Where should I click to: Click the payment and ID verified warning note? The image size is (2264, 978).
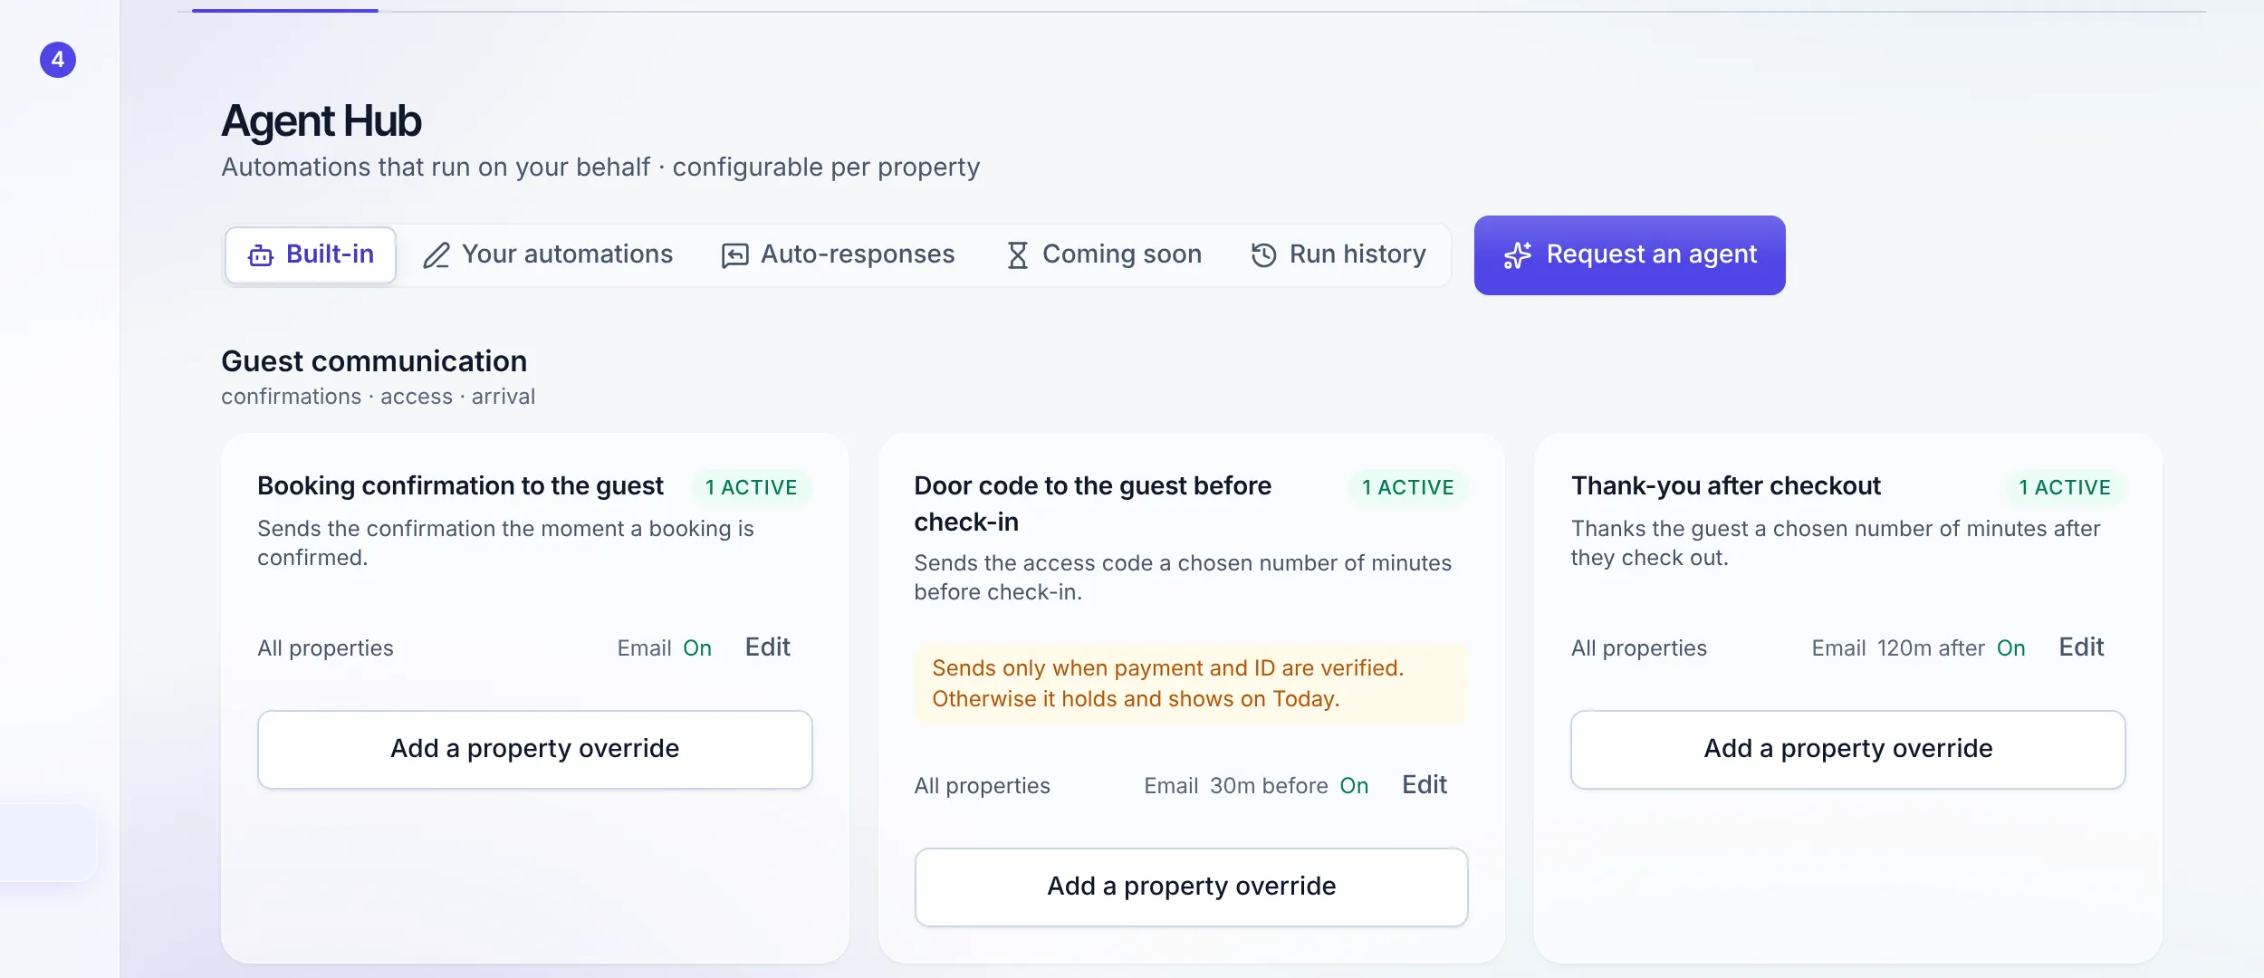click(1191, 684)
